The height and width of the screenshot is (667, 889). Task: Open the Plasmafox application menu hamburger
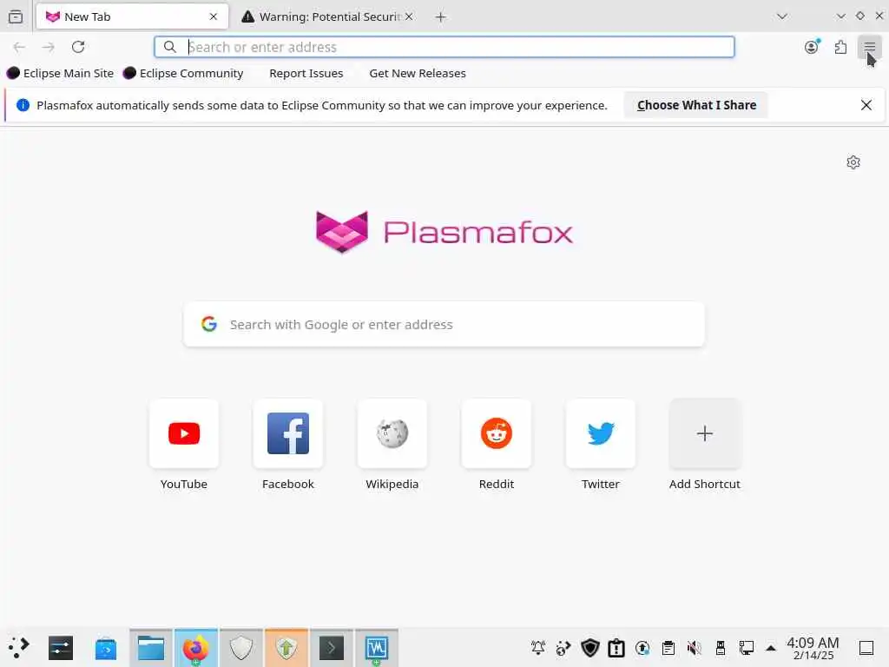tap(869, 47)
